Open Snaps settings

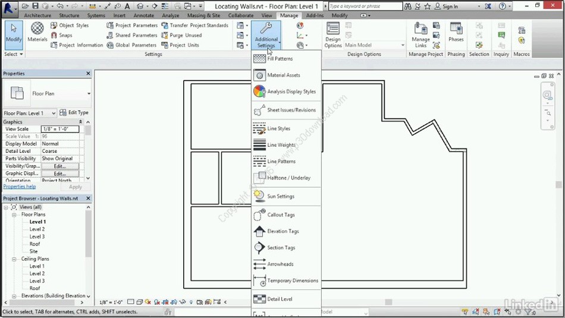click(61, 35)
